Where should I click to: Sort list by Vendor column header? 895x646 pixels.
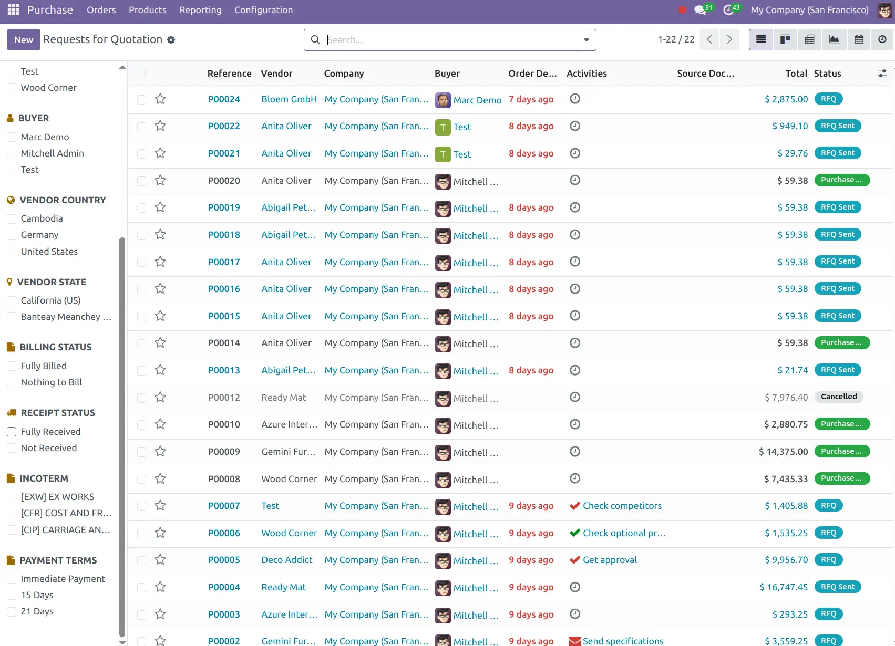(276, 74)
